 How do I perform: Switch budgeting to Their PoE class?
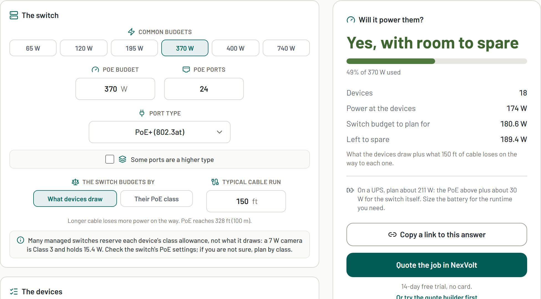(157, 199)
